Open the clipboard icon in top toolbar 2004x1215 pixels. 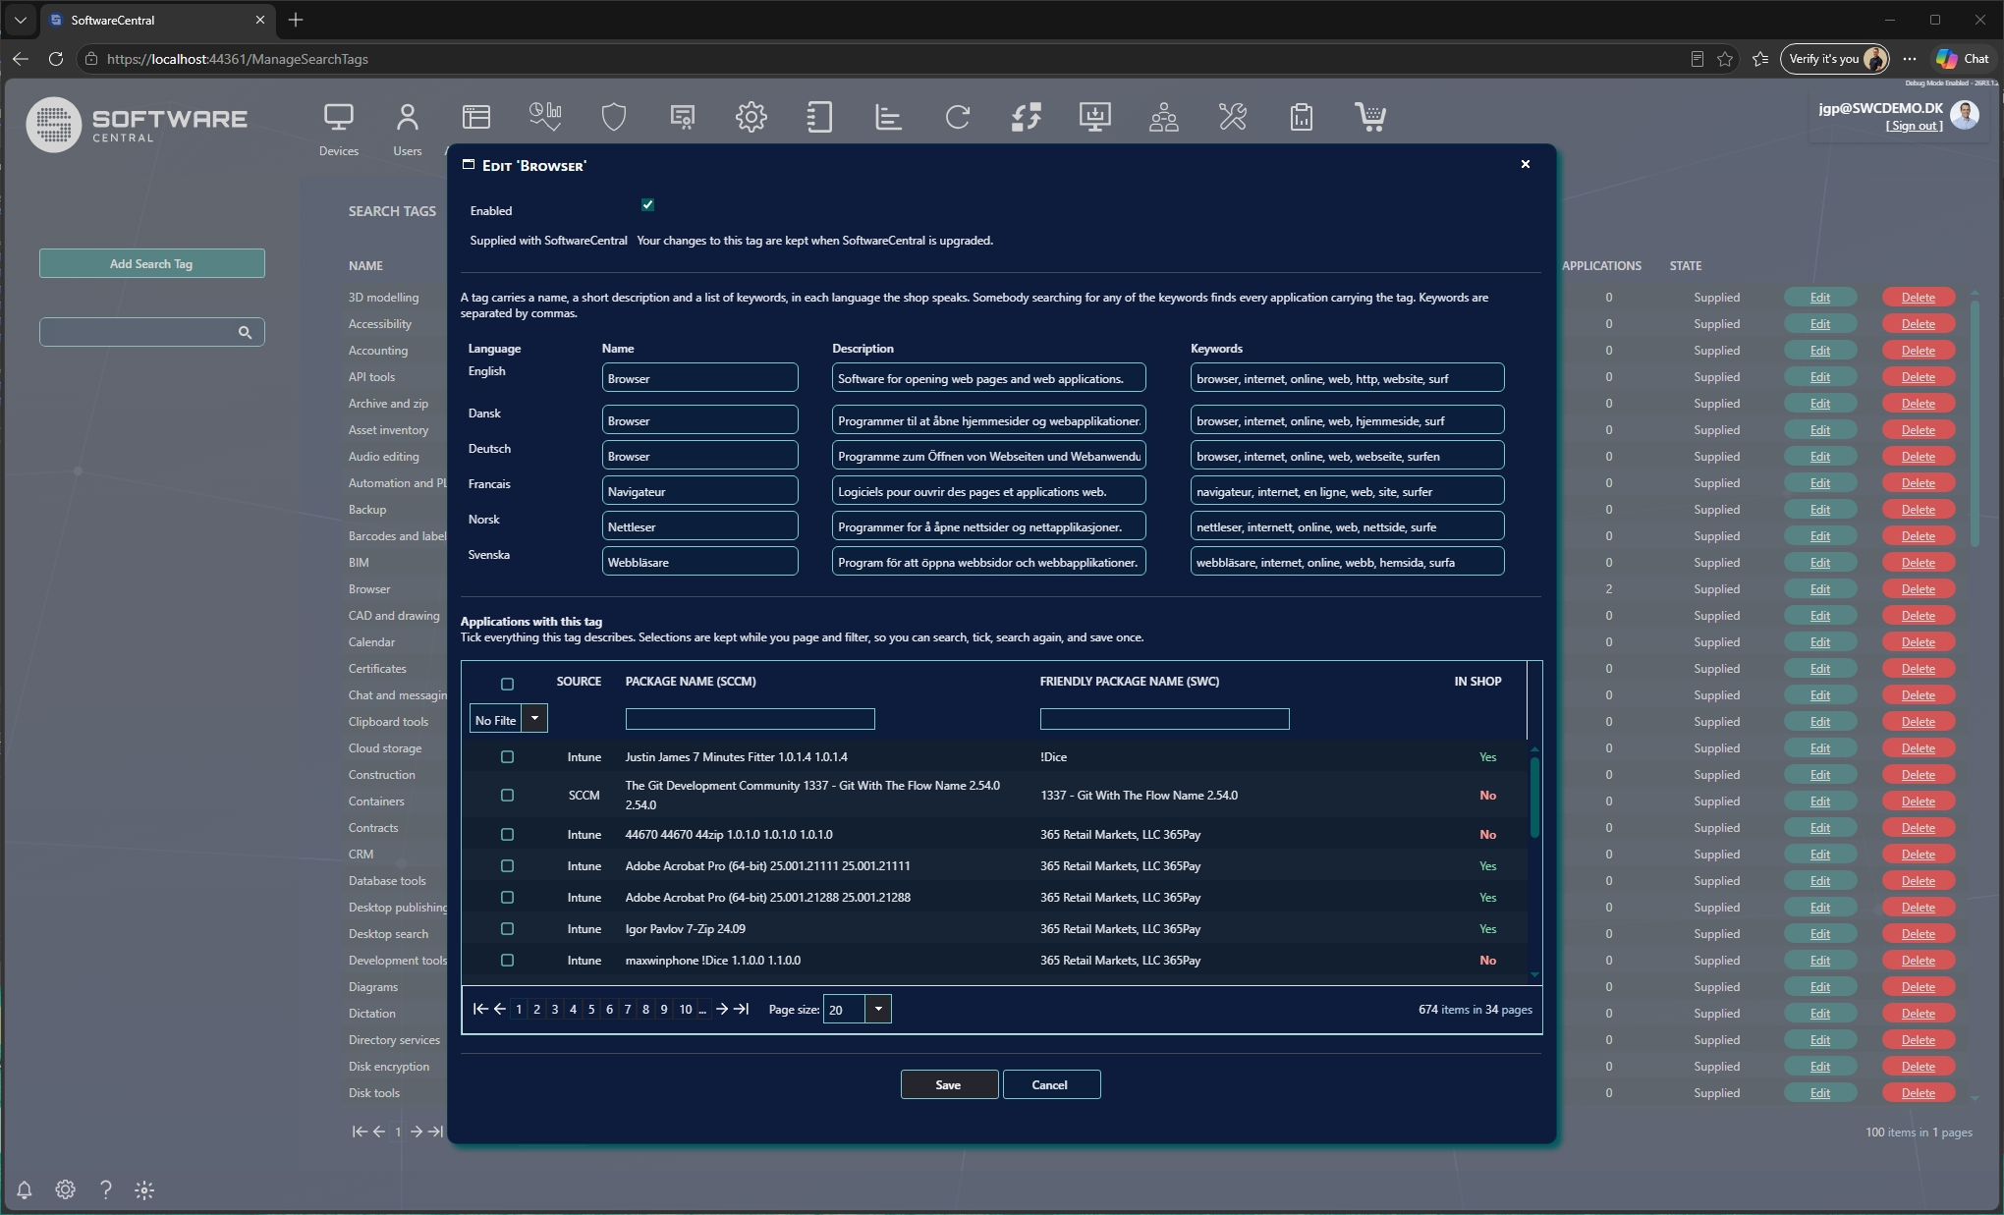1302,118
